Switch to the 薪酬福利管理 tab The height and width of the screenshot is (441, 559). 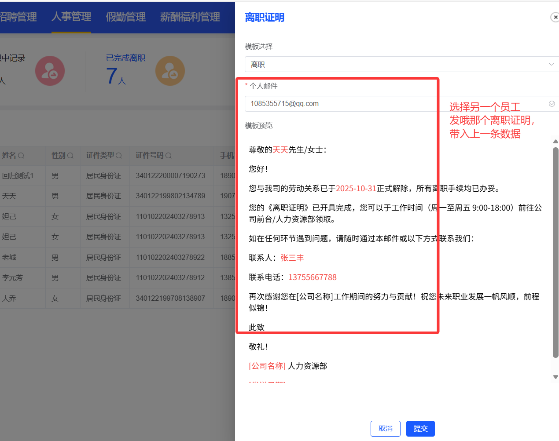(x=190, y=17)
